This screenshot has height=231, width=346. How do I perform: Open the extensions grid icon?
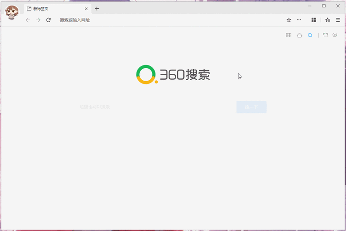click(314, 20)
